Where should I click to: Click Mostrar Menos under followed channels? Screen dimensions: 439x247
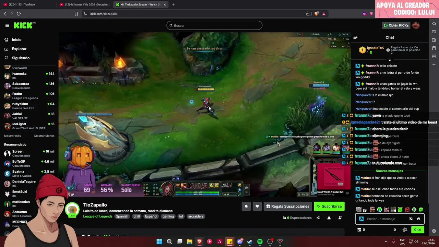click(44, 136)
